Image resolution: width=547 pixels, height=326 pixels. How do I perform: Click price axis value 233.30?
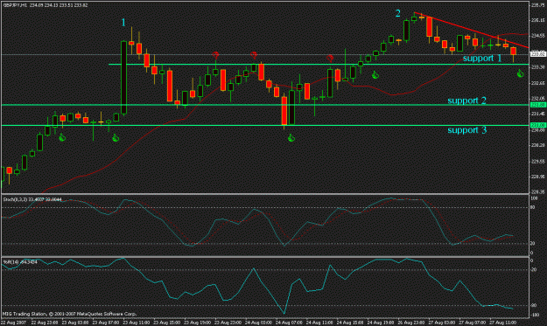click(x=537, y=67)
